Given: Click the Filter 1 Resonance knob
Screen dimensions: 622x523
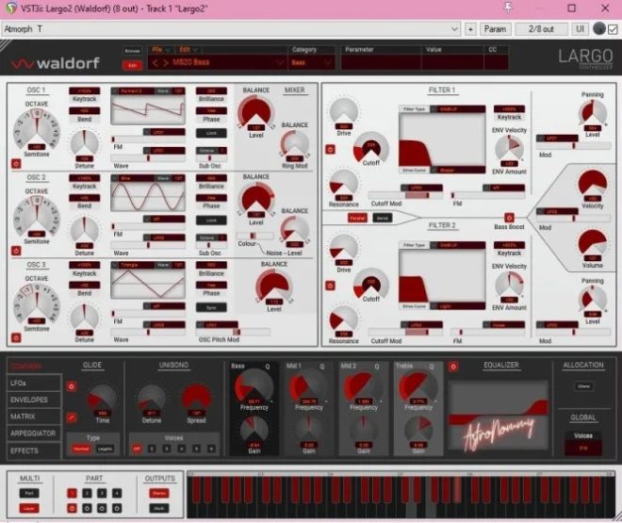Looking at the screenshot, I should [344, 185].
